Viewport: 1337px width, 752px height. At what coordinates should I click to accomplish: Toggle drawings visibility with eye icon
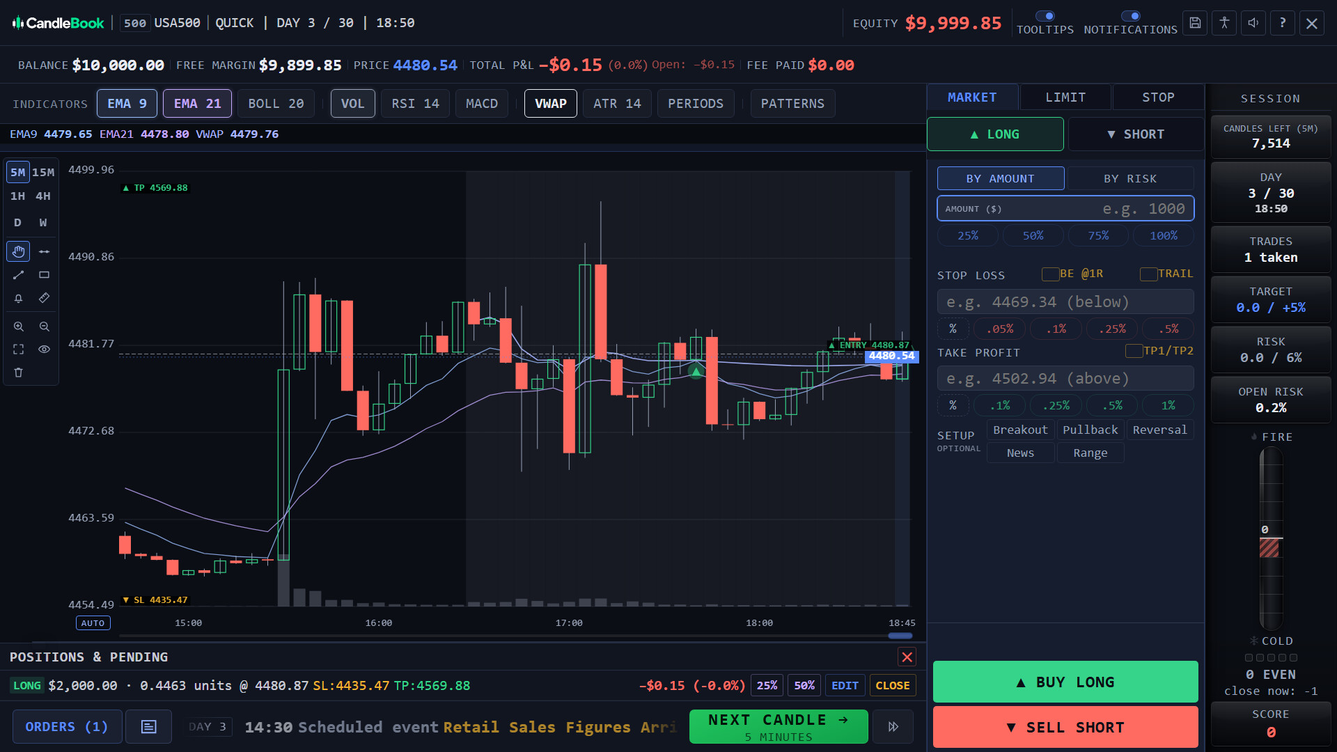[44, 350]
